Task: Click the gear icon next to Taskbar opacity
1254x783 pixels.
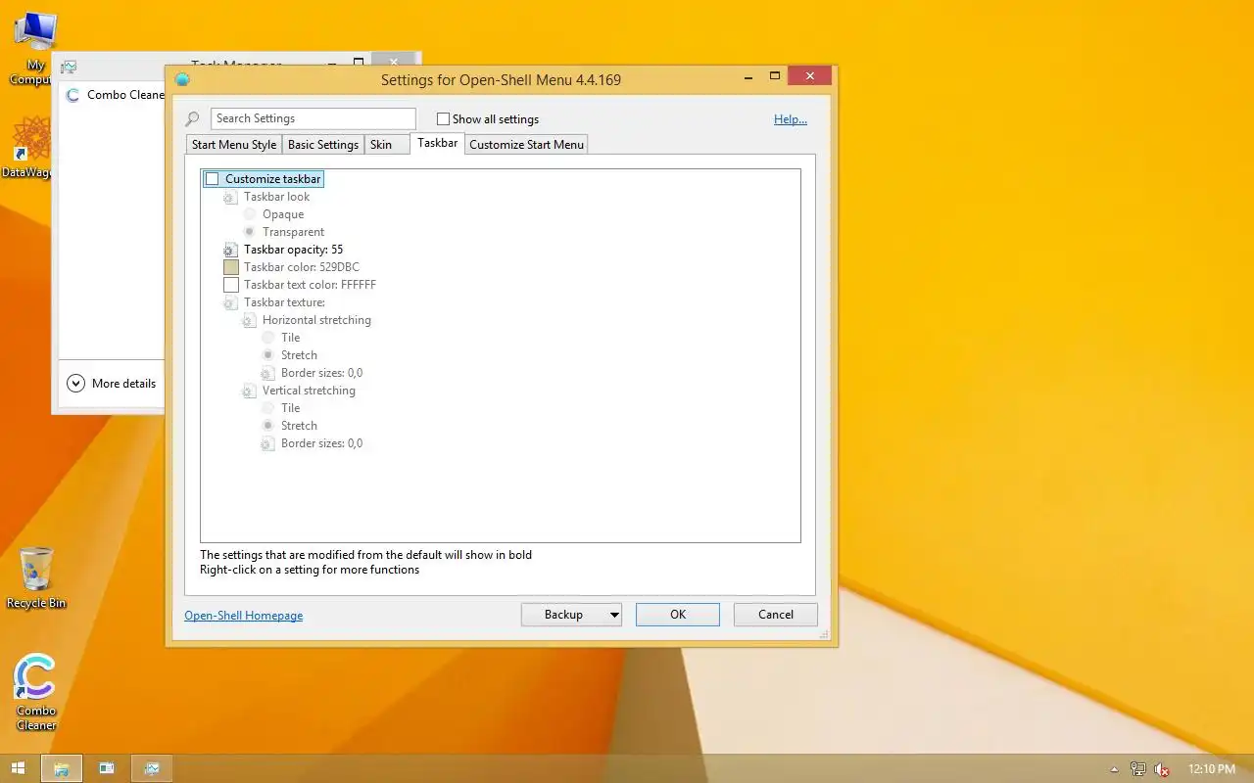Action: pyautogui.click(x=230, y=250)
